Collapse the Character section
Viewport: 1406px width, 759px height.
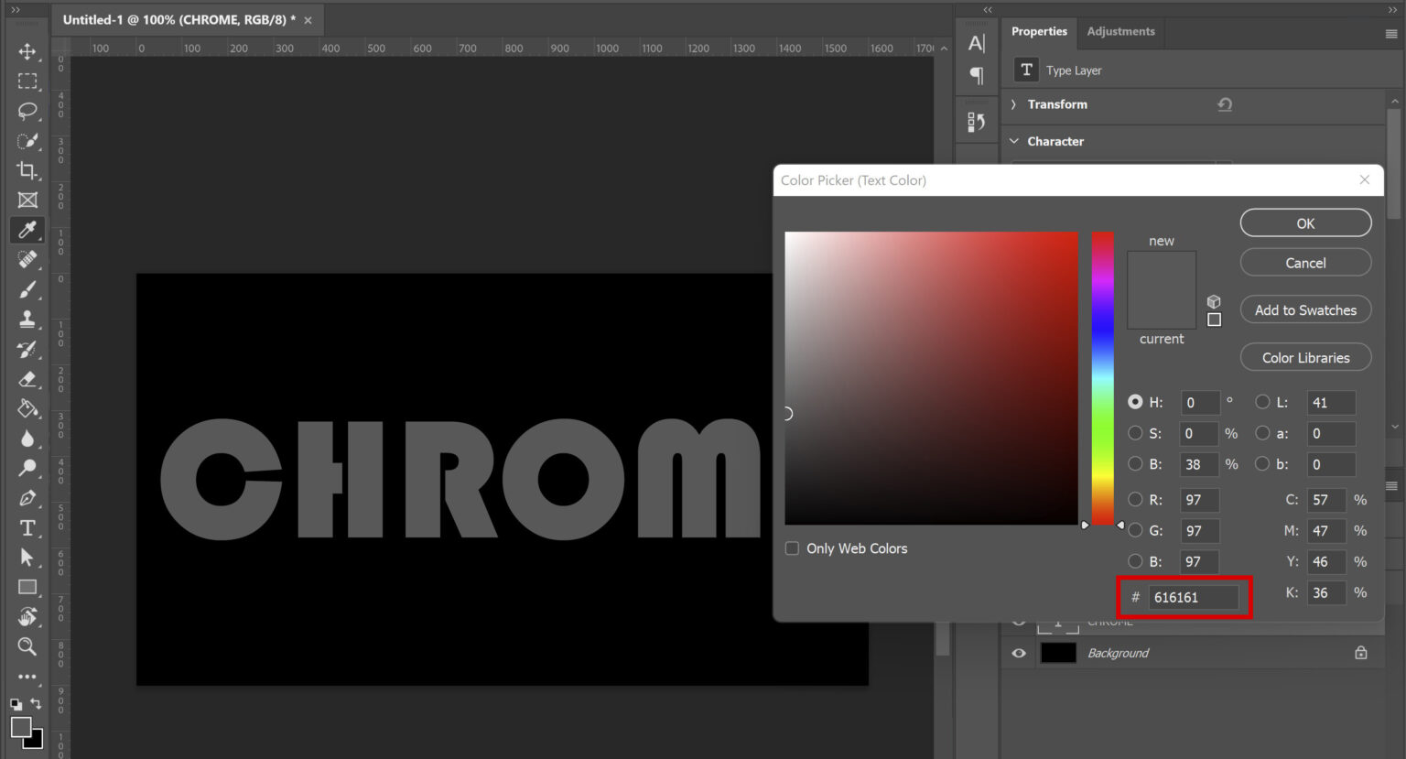pos(1013,141)
